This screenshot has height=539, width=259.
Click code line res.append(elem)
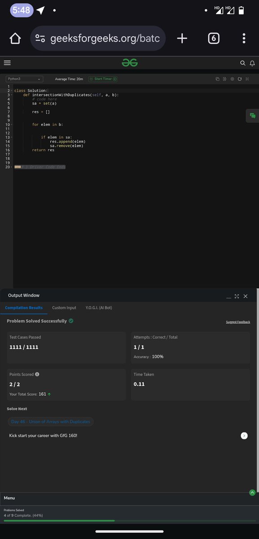68,141
